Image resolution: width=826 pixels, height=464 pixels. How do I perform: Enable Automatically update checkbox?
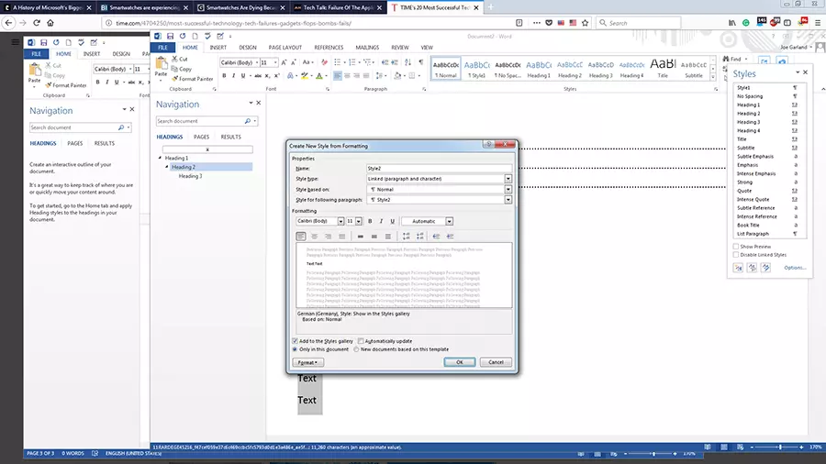pos(361,340)
